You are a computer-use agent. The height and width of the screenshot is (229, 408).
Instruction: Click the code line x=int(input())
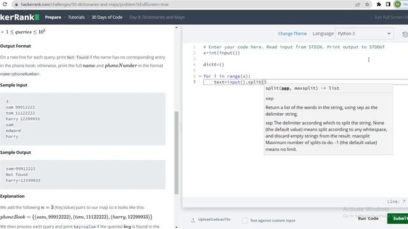click(221, 53)
